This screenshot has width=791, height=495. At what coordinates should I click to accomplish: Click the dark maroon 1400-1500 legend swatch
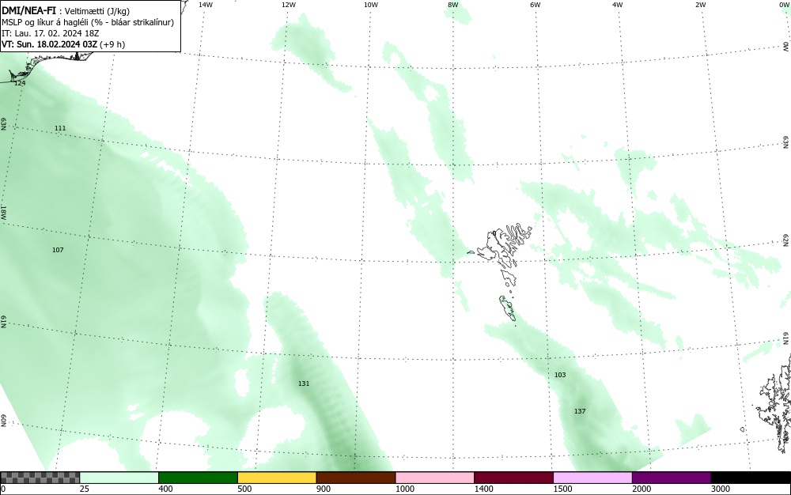513,478
